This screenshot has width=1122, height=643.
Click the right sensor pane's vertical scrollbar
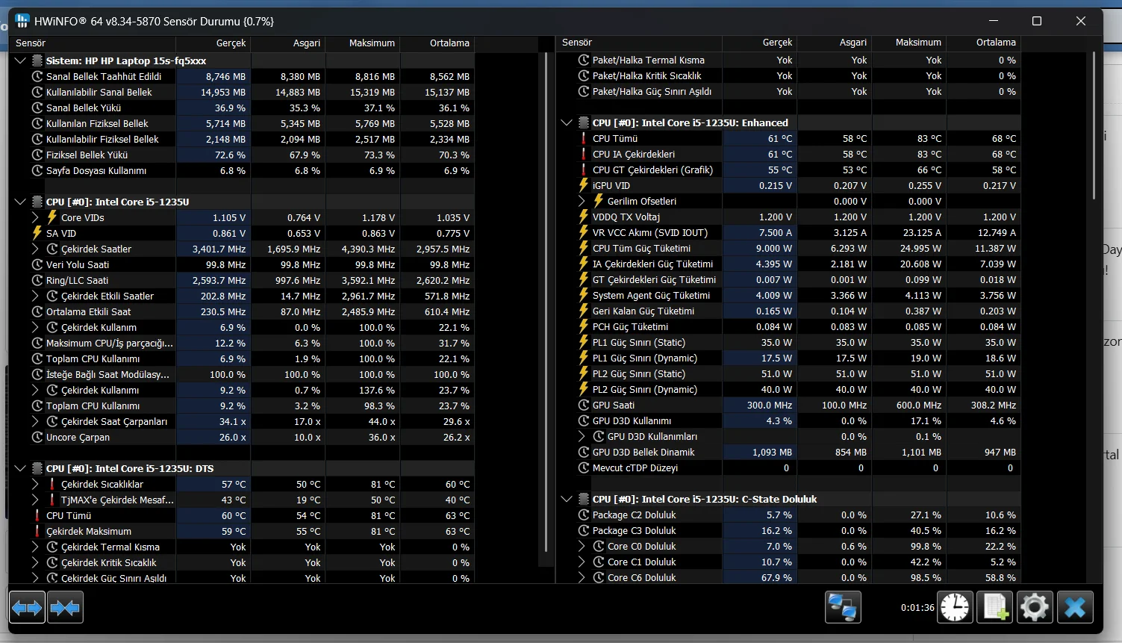coord(1093,125)
